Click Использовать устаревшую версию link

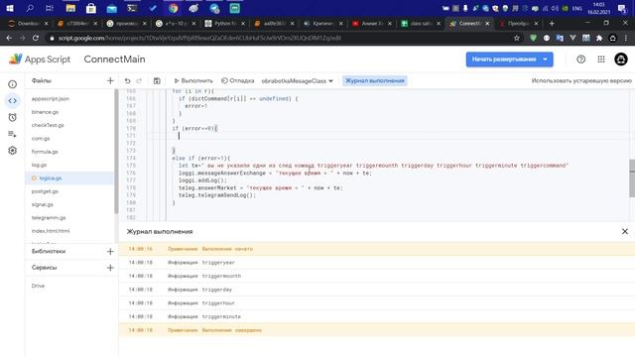click(x=581, y=81)
